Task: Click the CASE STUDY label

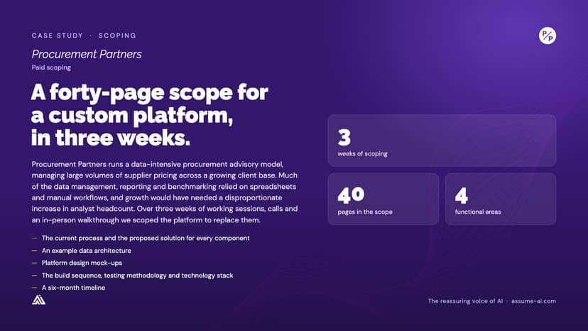Action: [58, 36]
